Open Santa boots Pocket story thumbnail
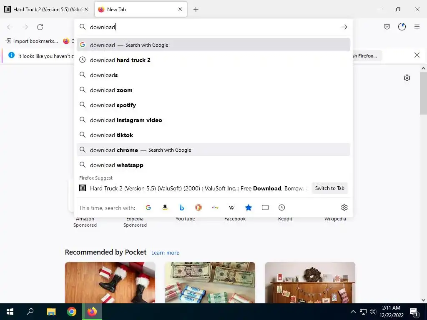This screenshot has height=320, width=427. coord(110,282)
